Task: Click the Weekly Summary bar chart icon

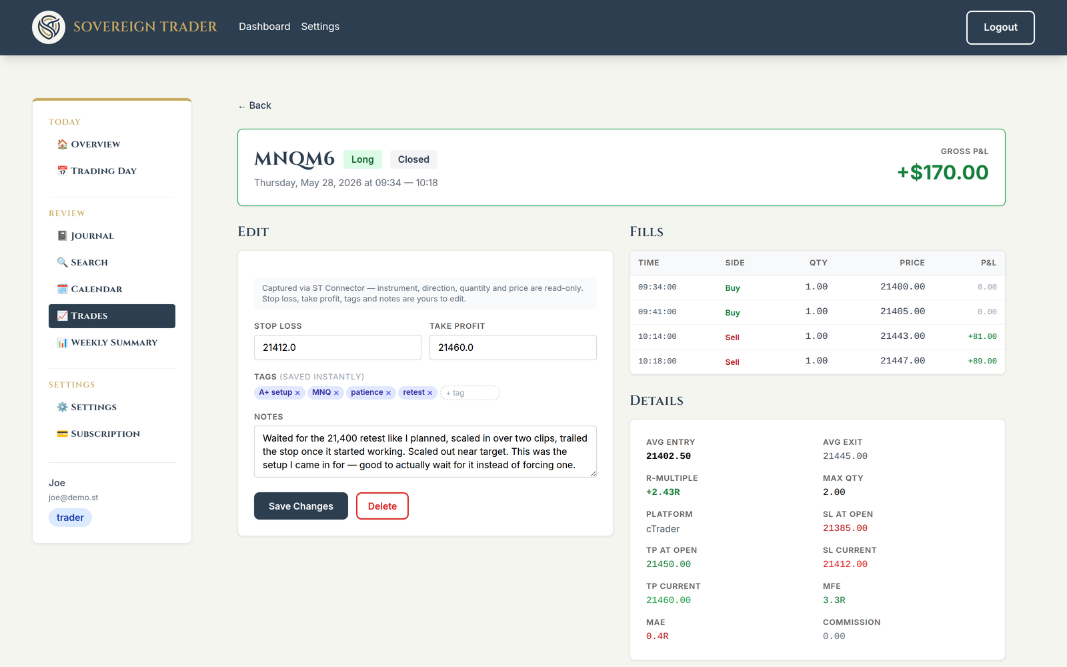Action: pos(62,342)
